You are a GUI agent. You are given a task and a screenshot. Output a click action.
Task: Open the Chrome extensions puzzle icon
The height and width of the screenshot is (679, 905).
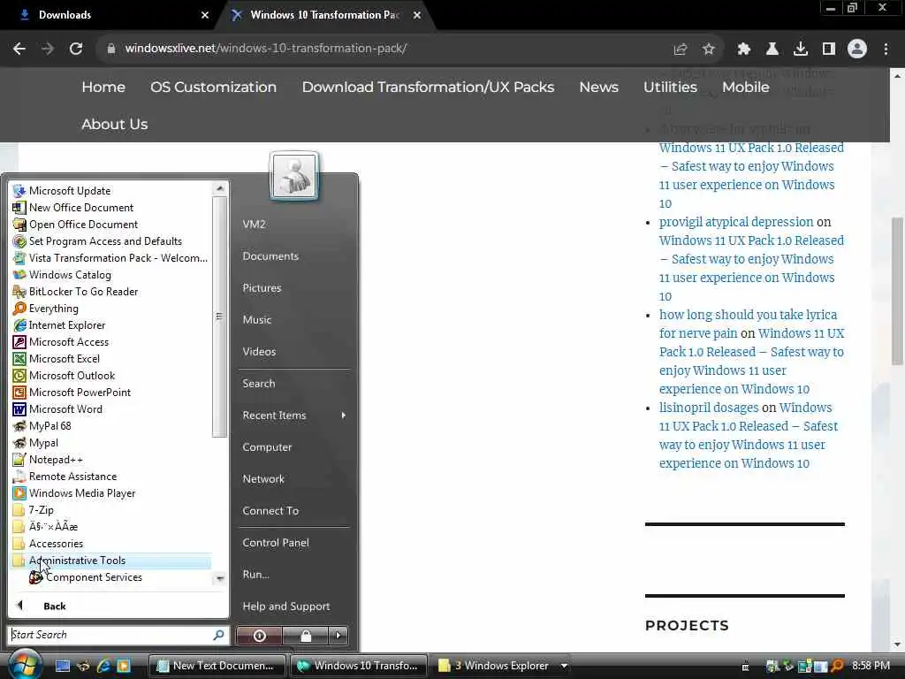(x=744, y=50)
